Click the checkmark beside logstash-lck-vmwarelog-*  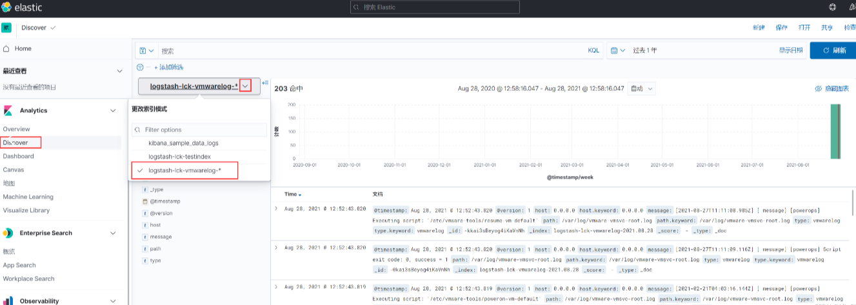[x=140, y=170]
